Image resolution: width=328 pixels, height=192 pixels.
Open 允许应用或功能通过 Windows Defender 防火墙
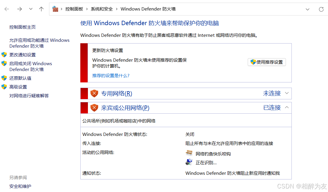[39, 43]
